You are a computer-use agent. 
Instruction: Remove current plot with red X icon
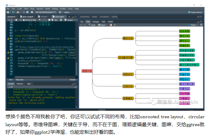(x=111, y=25)
